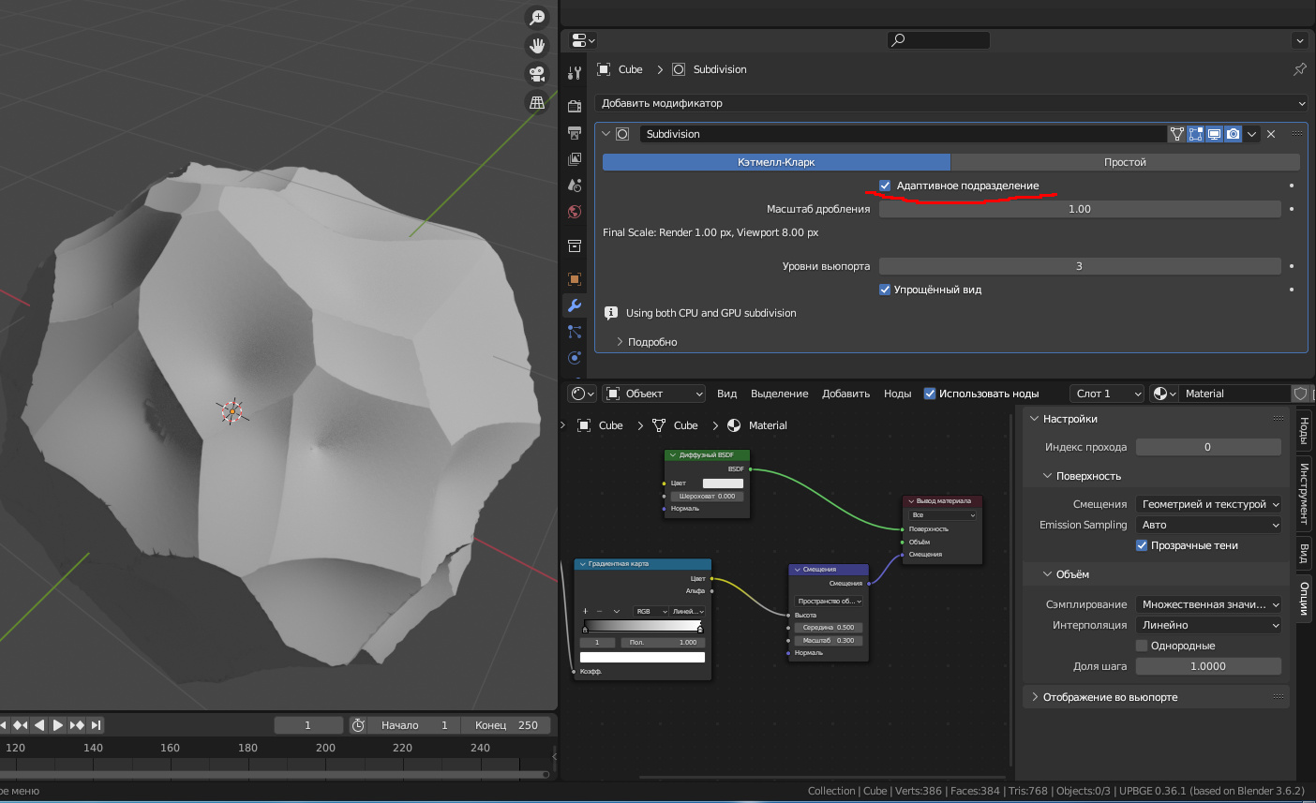
Task: Open the Object properties orange square tab
Action: coord(575,279)
